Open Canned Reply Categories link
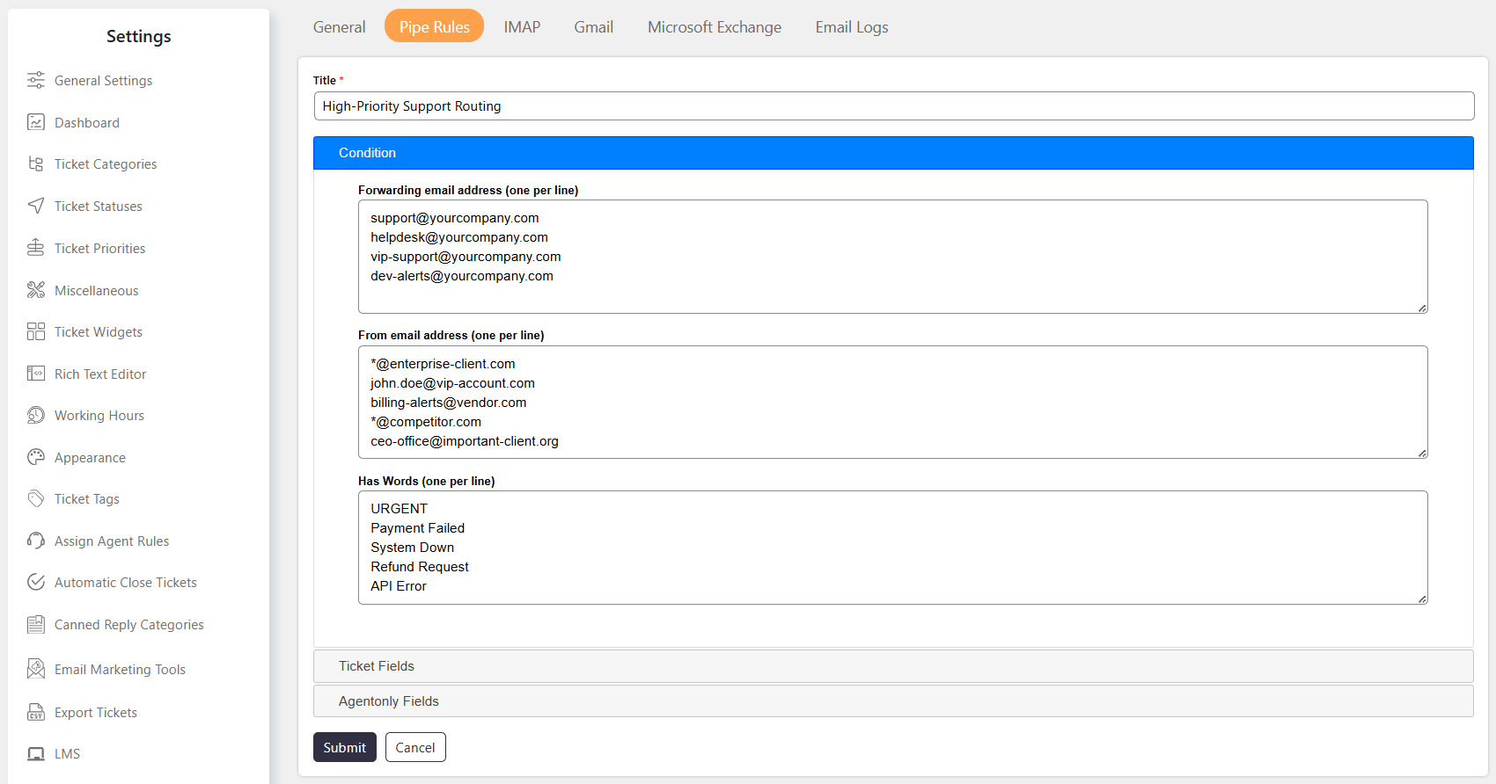Screen dimensions: 1496x784 [x=128, y=624]
